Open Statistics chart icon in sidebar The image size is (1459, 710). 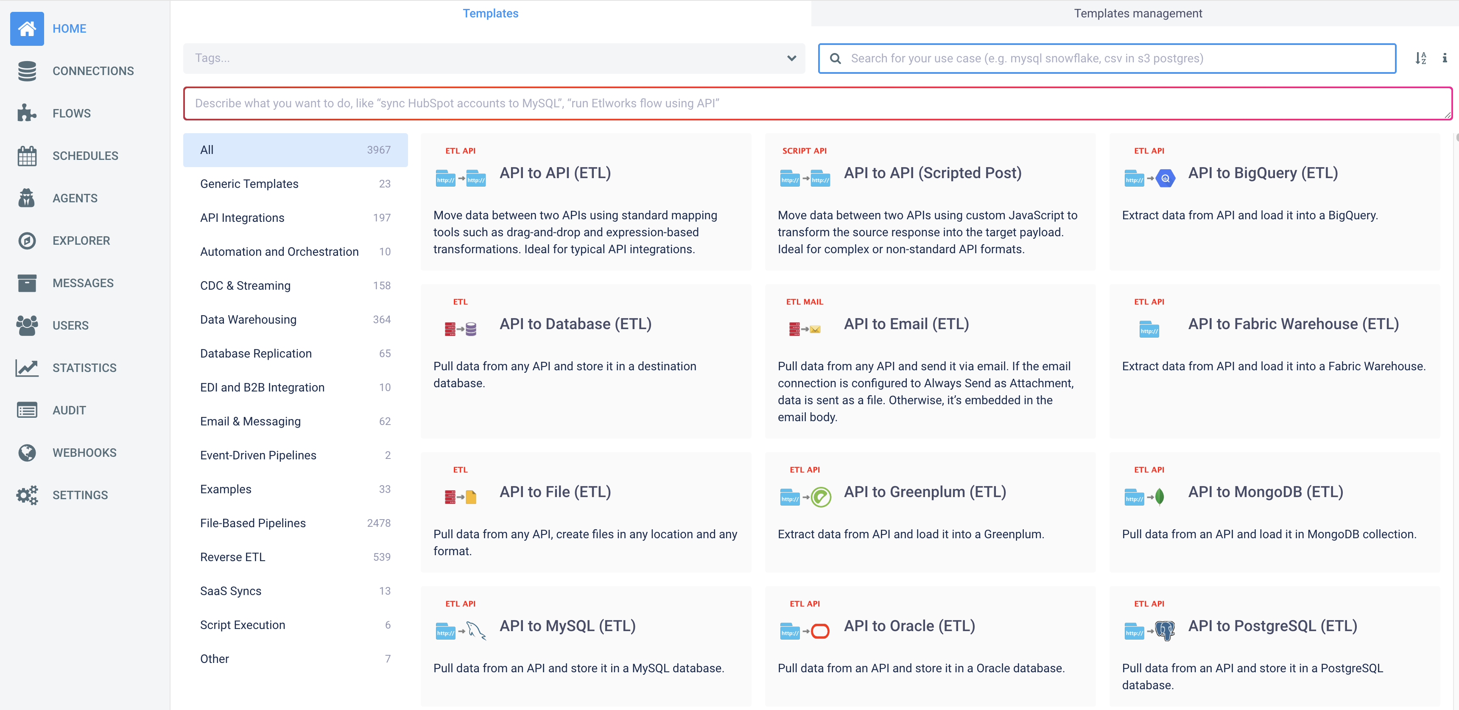pyautogui.click(x=27, y=368)
